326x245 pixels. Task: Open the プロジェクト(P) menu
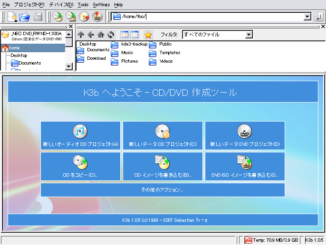coord(29,4)
